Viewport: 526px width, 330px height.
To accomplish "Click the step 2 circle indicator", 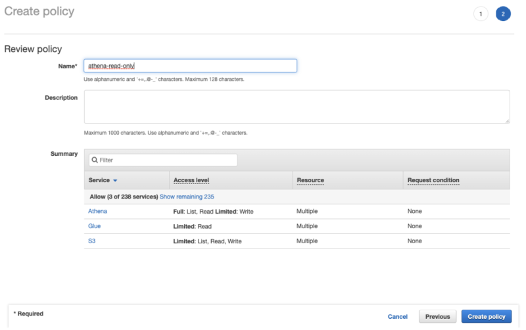I will (x=503, y=14).
